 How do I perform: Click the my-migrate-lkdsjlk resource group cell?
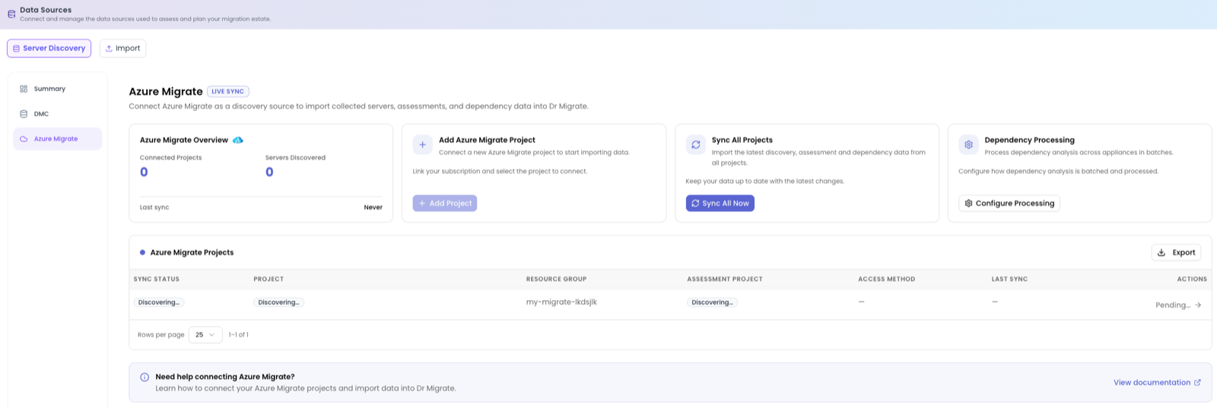[x=561, y=302]
